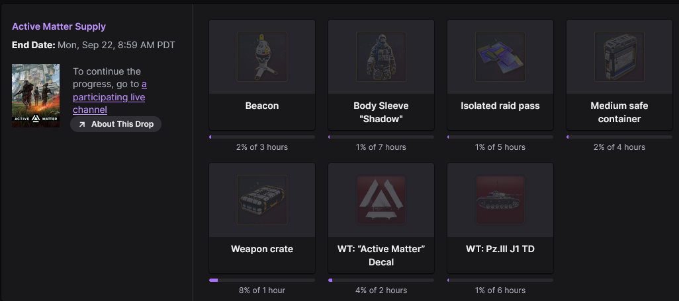The height and width of the screenshot is (301, 679).
Task: Click the "Isolated raid pass" label
Action: tap(500, 106)
